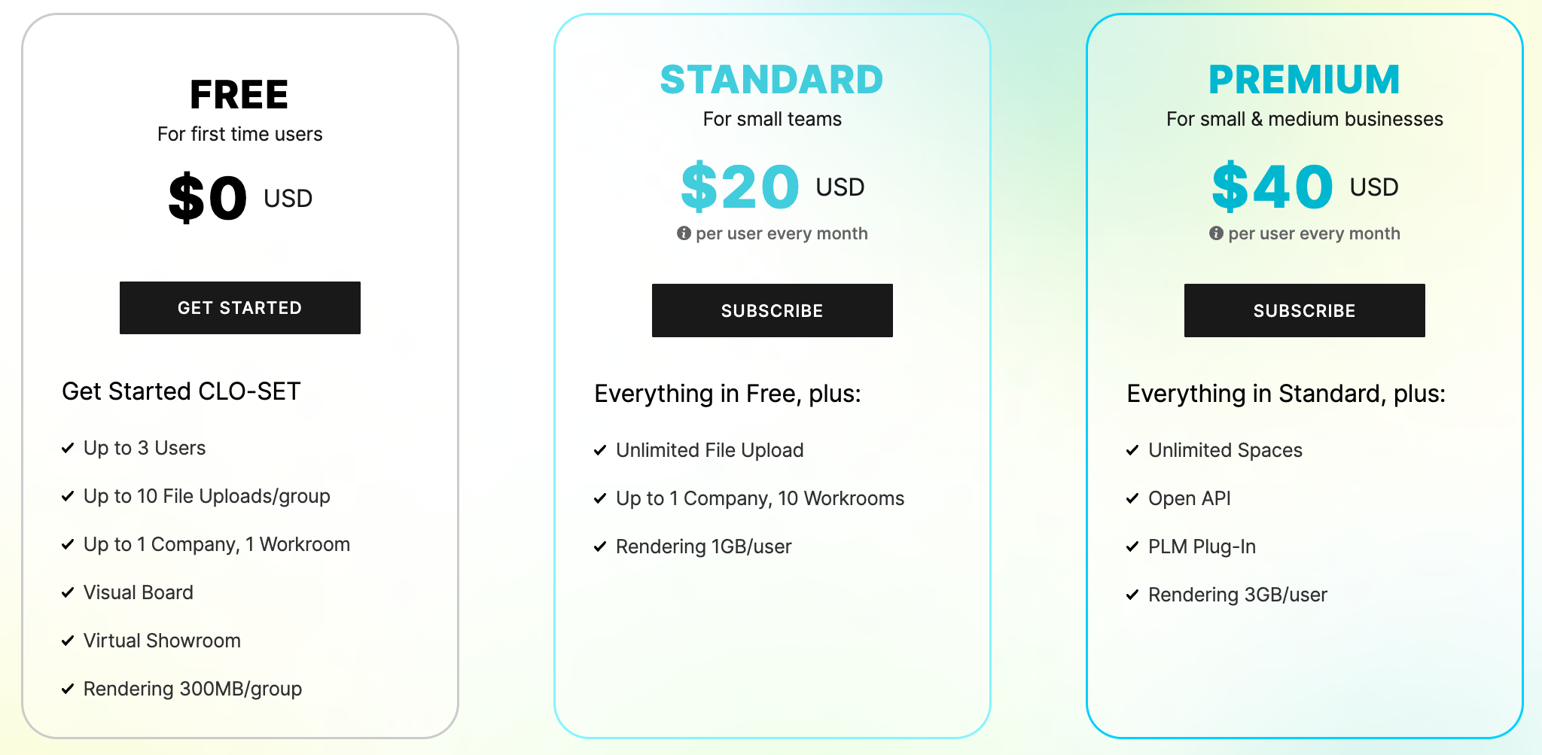Subscribe to the Standard plan

(x=772, y=310)
